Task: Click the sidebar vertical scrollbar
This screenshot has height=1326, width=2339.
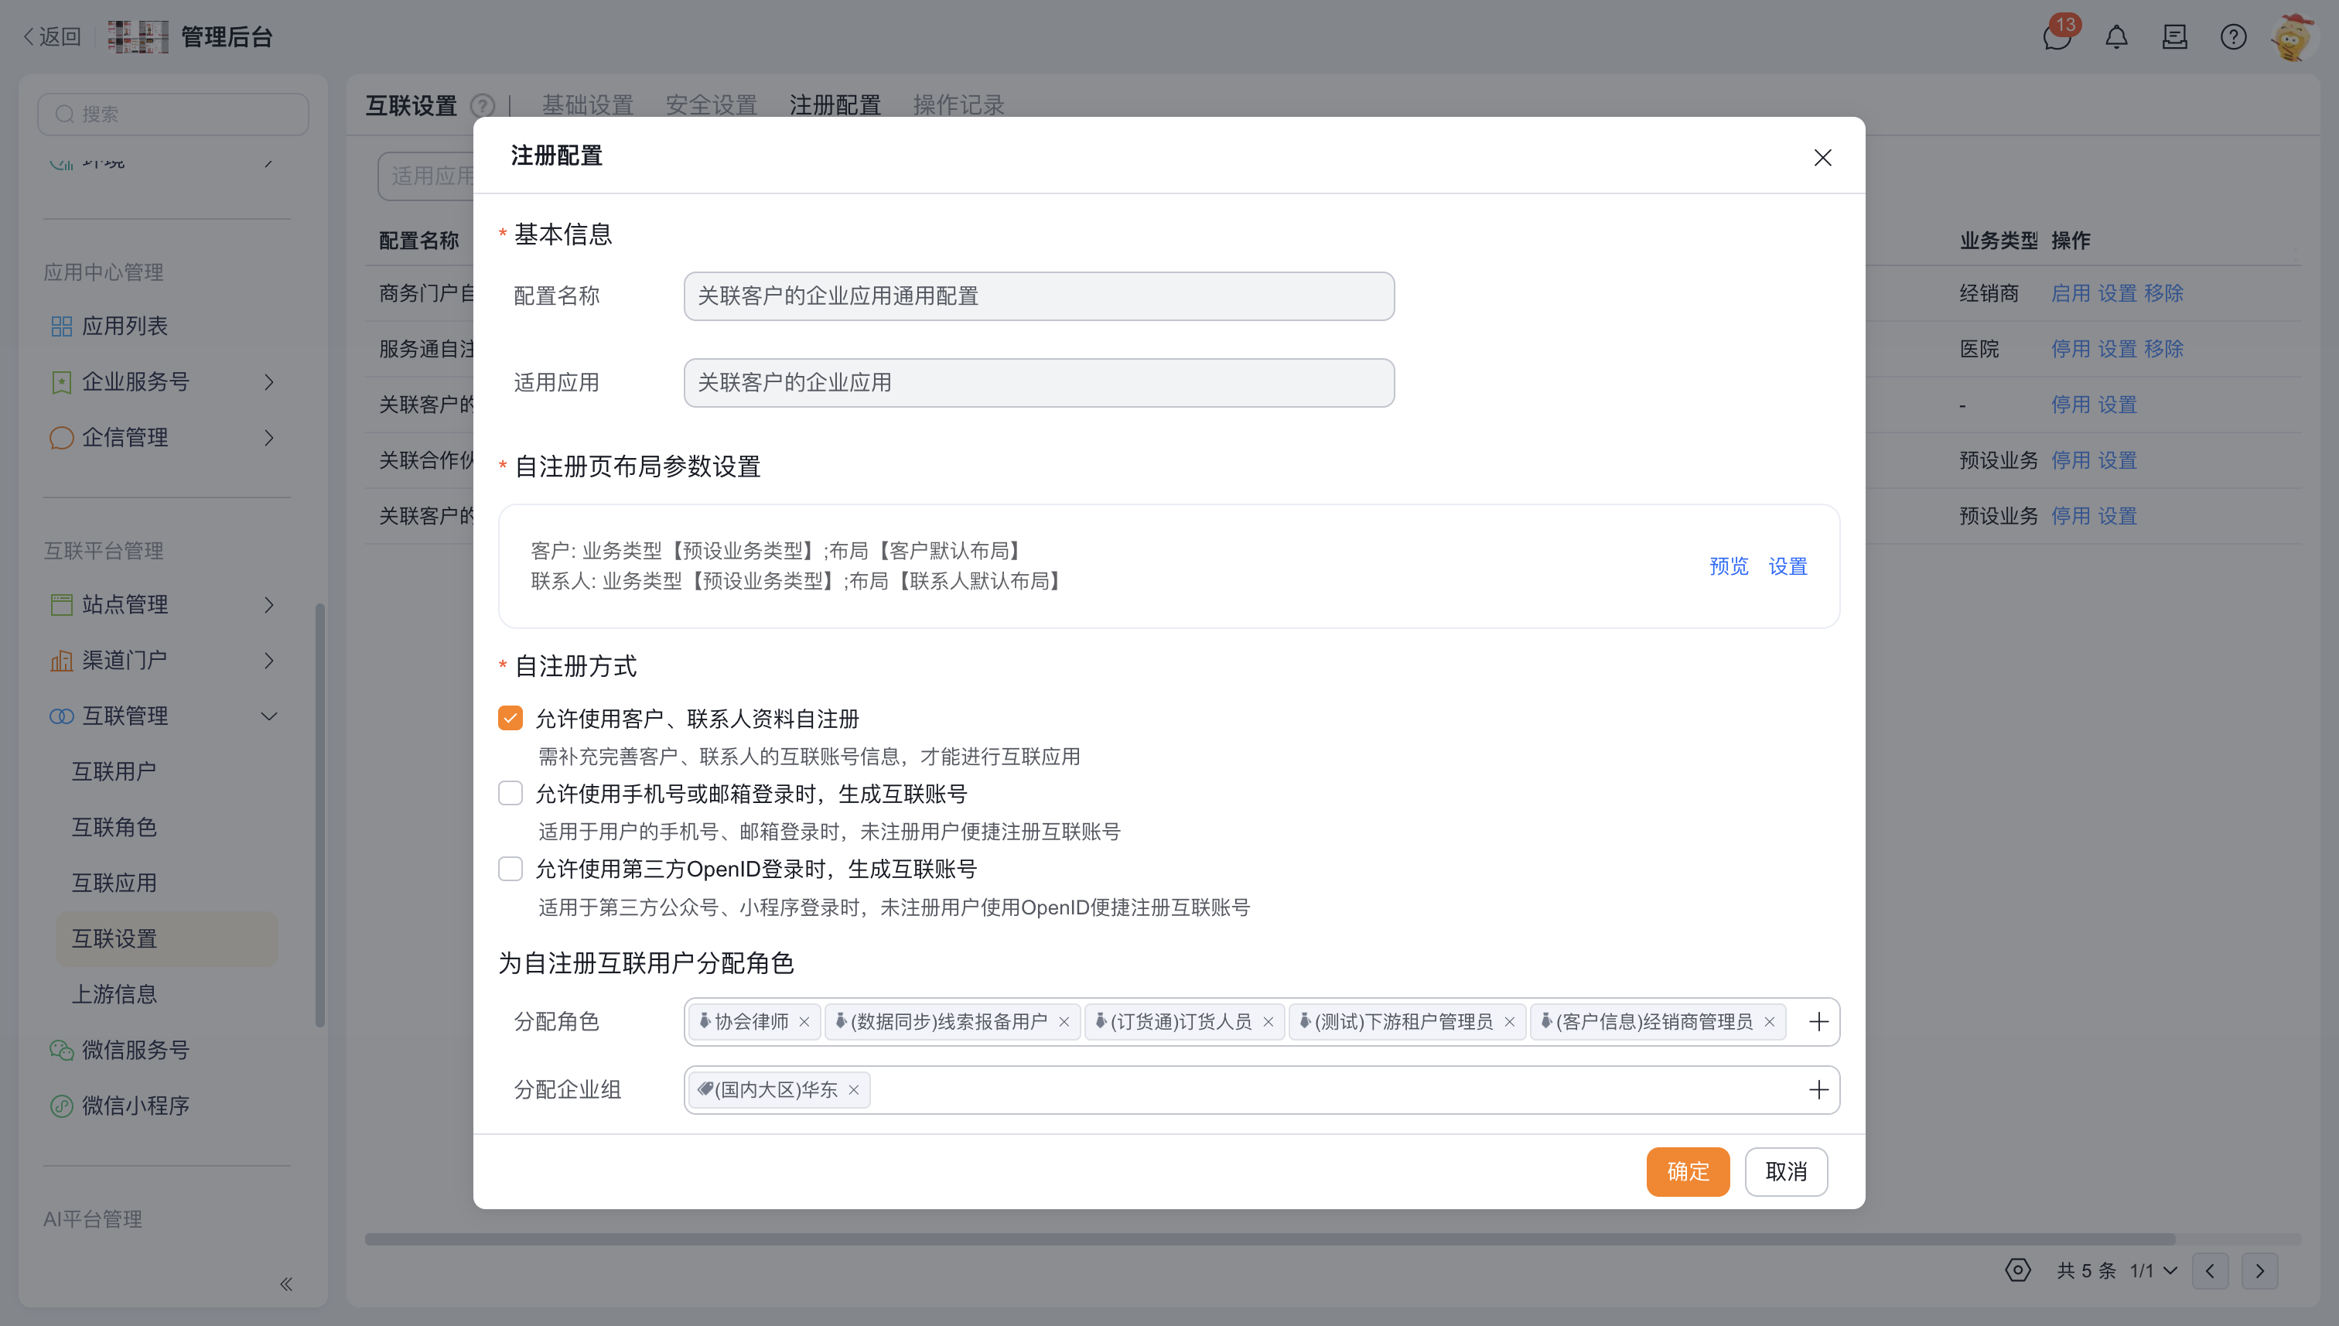Action: (319, 815)
